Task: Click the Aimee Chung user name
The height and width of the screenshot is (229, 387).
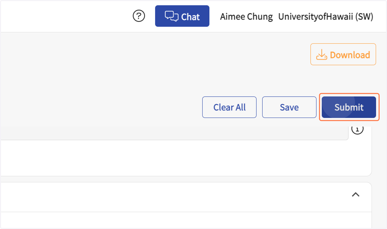Action: click(246, 17)
